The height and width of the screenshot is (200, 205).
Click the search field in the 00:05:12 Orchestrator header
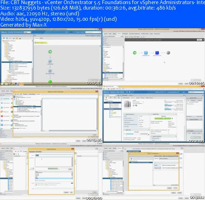coord(93,32)
